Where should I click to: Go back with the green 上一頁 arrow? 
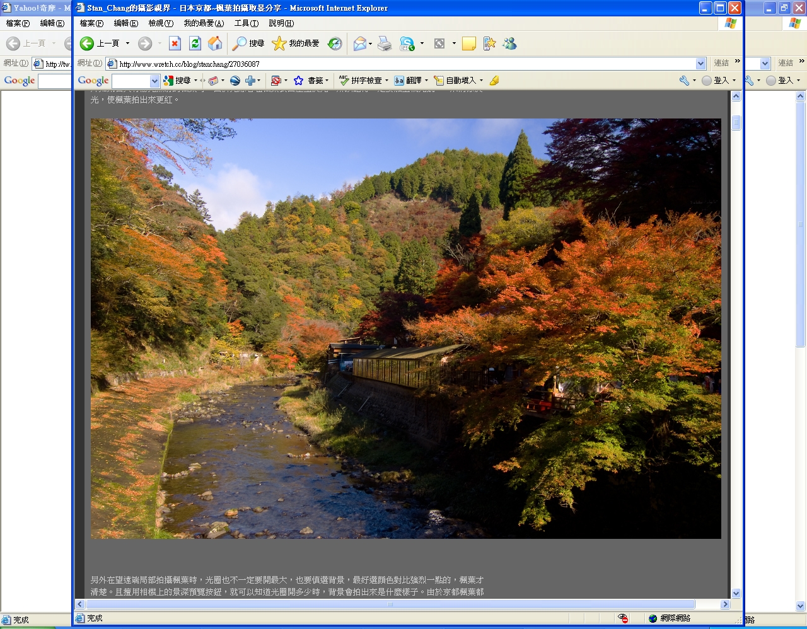[100, 43]
